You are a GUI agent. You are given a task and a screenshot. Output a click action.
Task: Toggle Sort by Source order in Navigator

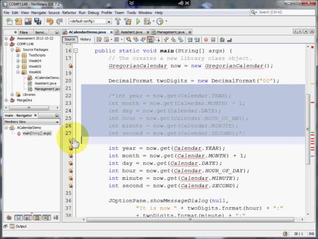[x=56, y=218]
